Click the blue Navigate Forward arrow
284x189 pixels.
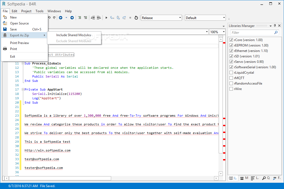(72, 18)
